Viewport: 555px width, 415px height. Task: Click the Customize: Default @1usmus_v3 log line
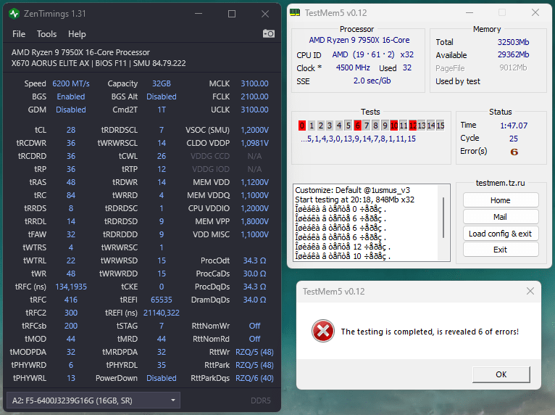[x=353, y=190]
